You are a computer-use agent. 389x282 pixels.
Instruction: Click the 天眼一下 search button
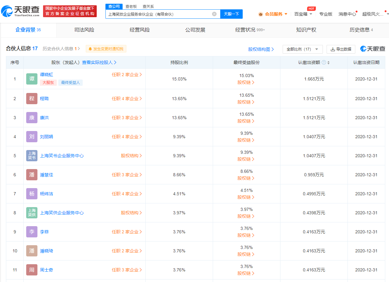[x=231, y=14]
